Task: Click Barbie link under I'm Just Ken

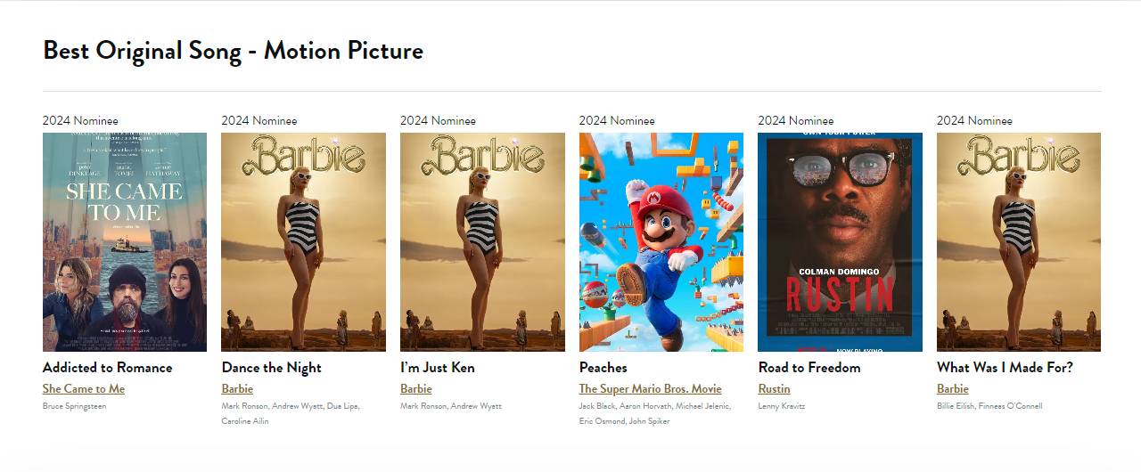Action: (416, 389)
